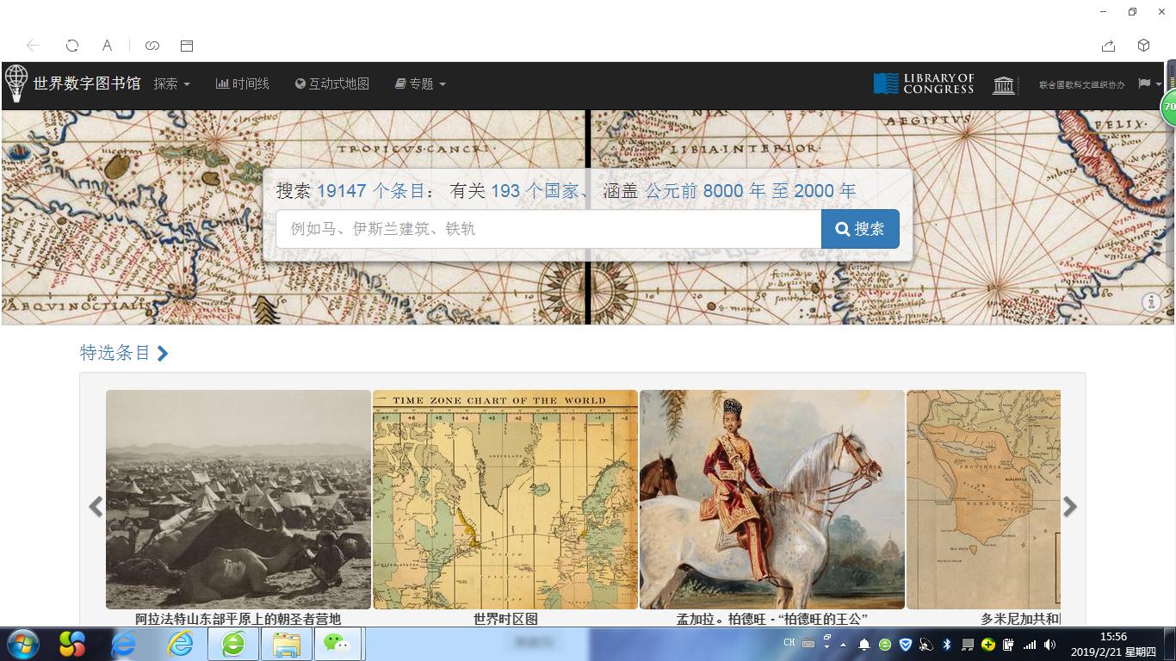The height and width of the screenshot is (661, 1176).
Task: Show hidden tray icons arrow
Action: point(844,645)
